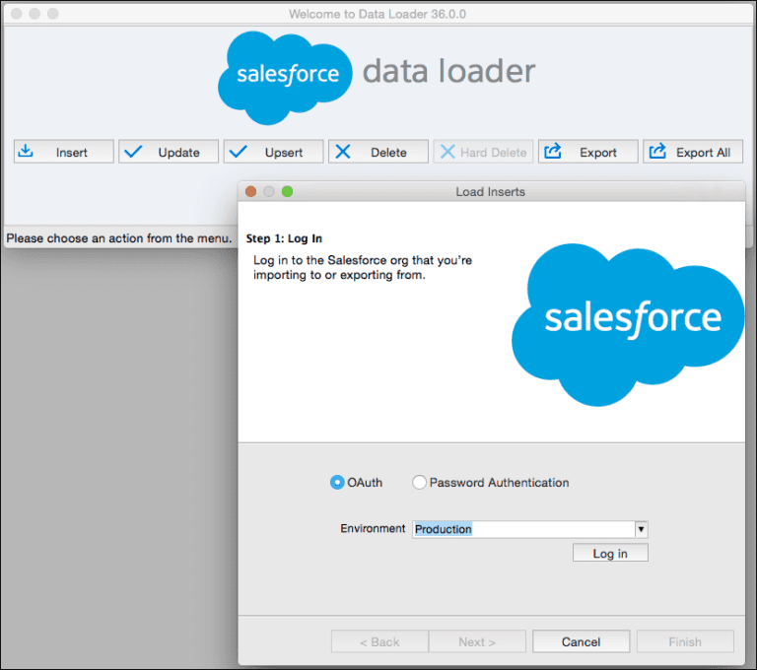
Task: Click the Insert button in Data Loader
Action: click(64, 152)
